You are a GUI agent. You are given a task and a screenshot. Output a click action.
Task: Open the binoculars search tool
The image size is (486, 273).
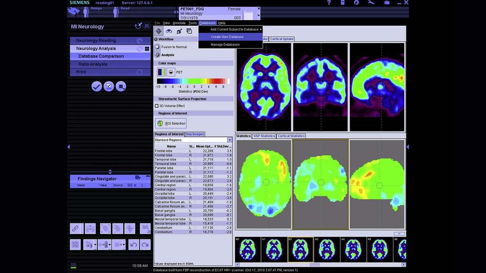169,31
